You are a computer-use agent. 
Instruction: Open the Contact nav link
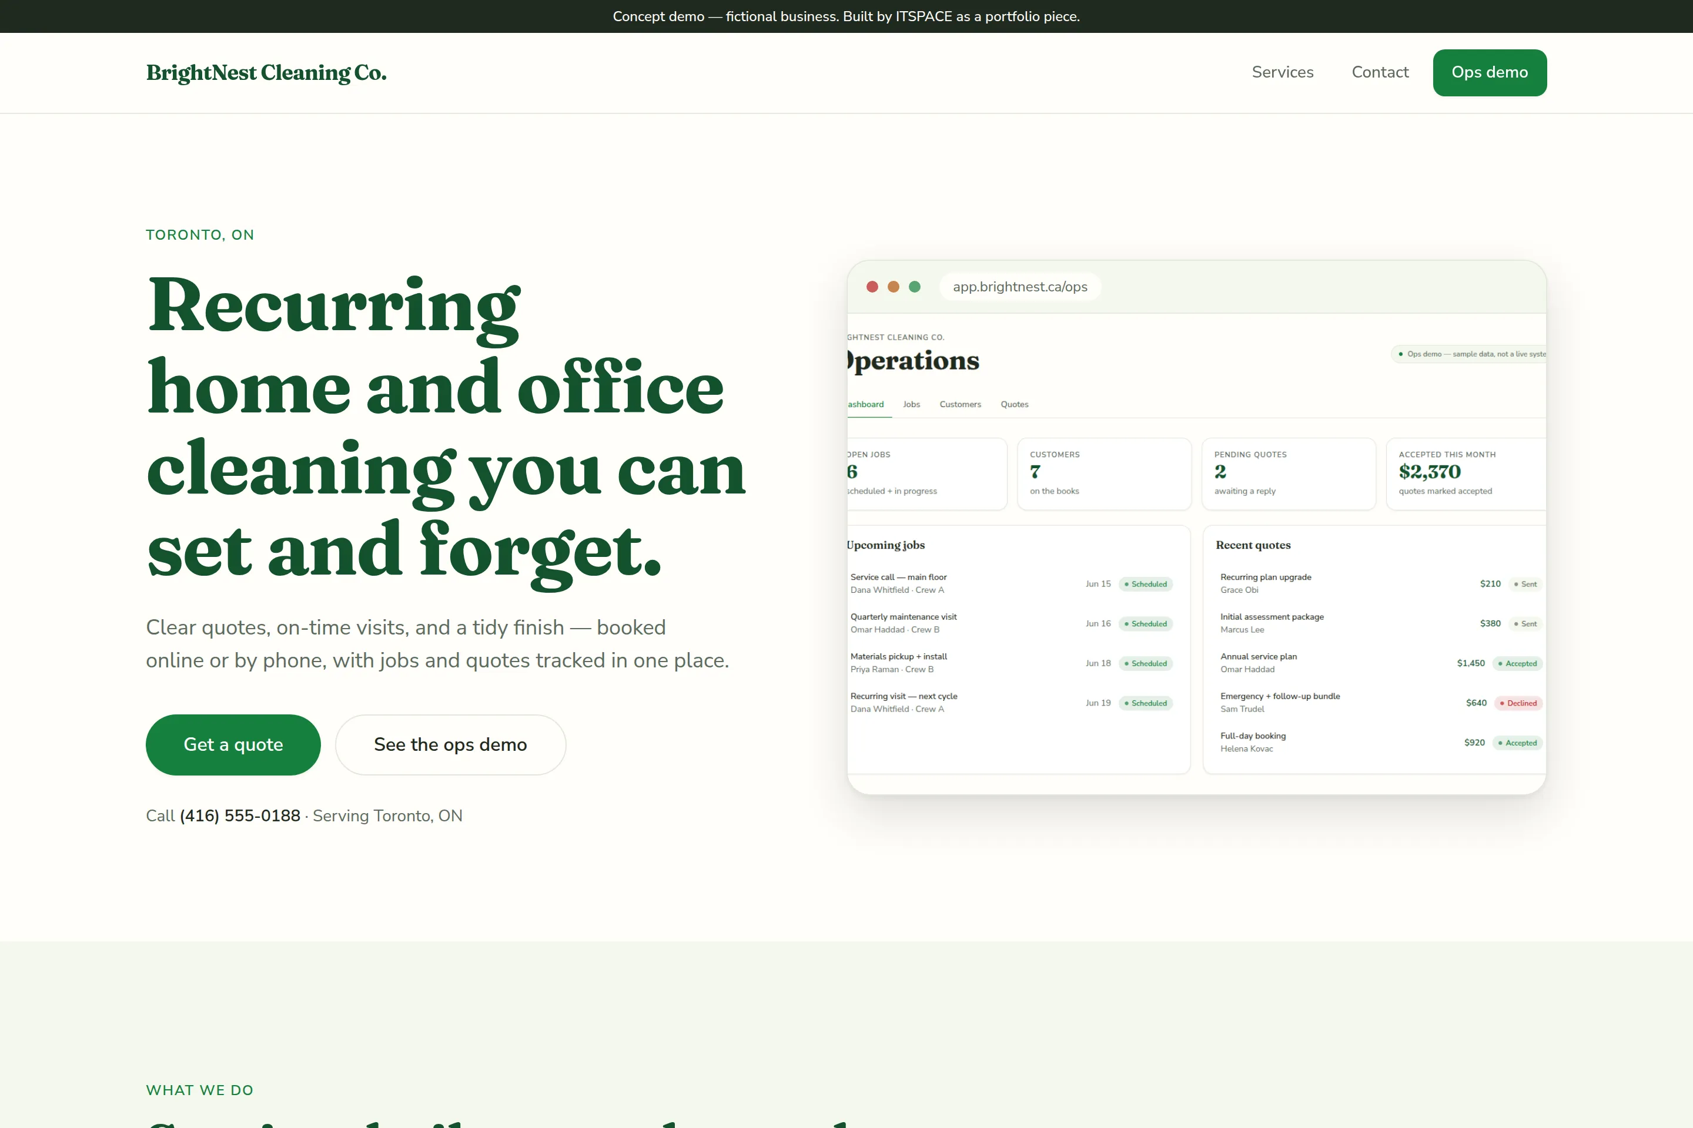tap(1380, 72)
